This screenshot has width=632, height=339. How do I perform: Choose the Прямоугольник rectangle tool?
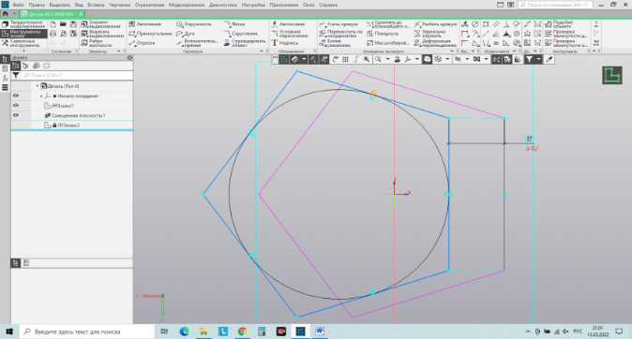[150, 34]
